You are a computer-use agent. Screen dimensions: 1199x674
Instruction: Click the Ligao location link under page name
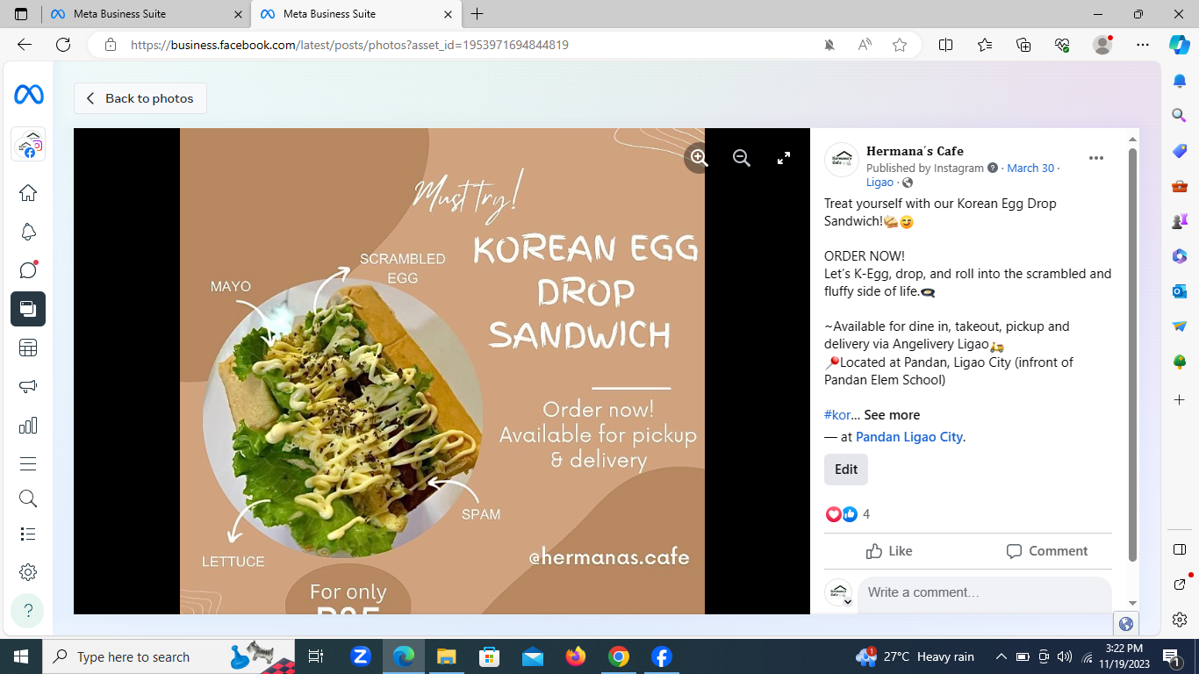click(880, 183)
